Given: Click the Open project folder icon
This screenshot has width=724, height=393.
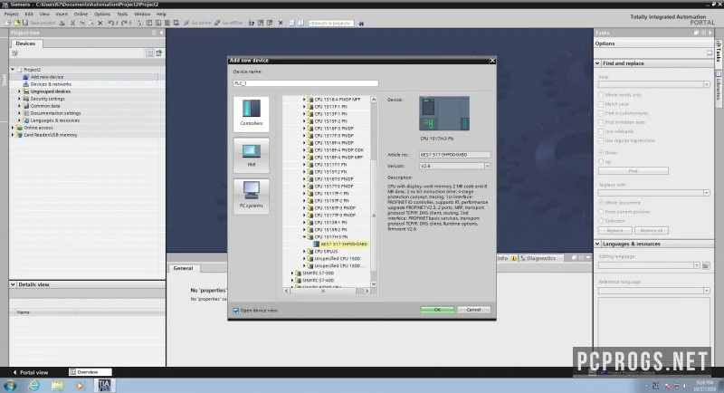Looking at the screenshot, I should pos(16,23).
